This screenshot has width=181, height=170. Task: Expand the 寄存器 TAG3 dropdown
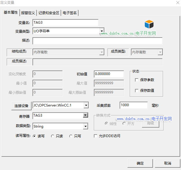85,115
